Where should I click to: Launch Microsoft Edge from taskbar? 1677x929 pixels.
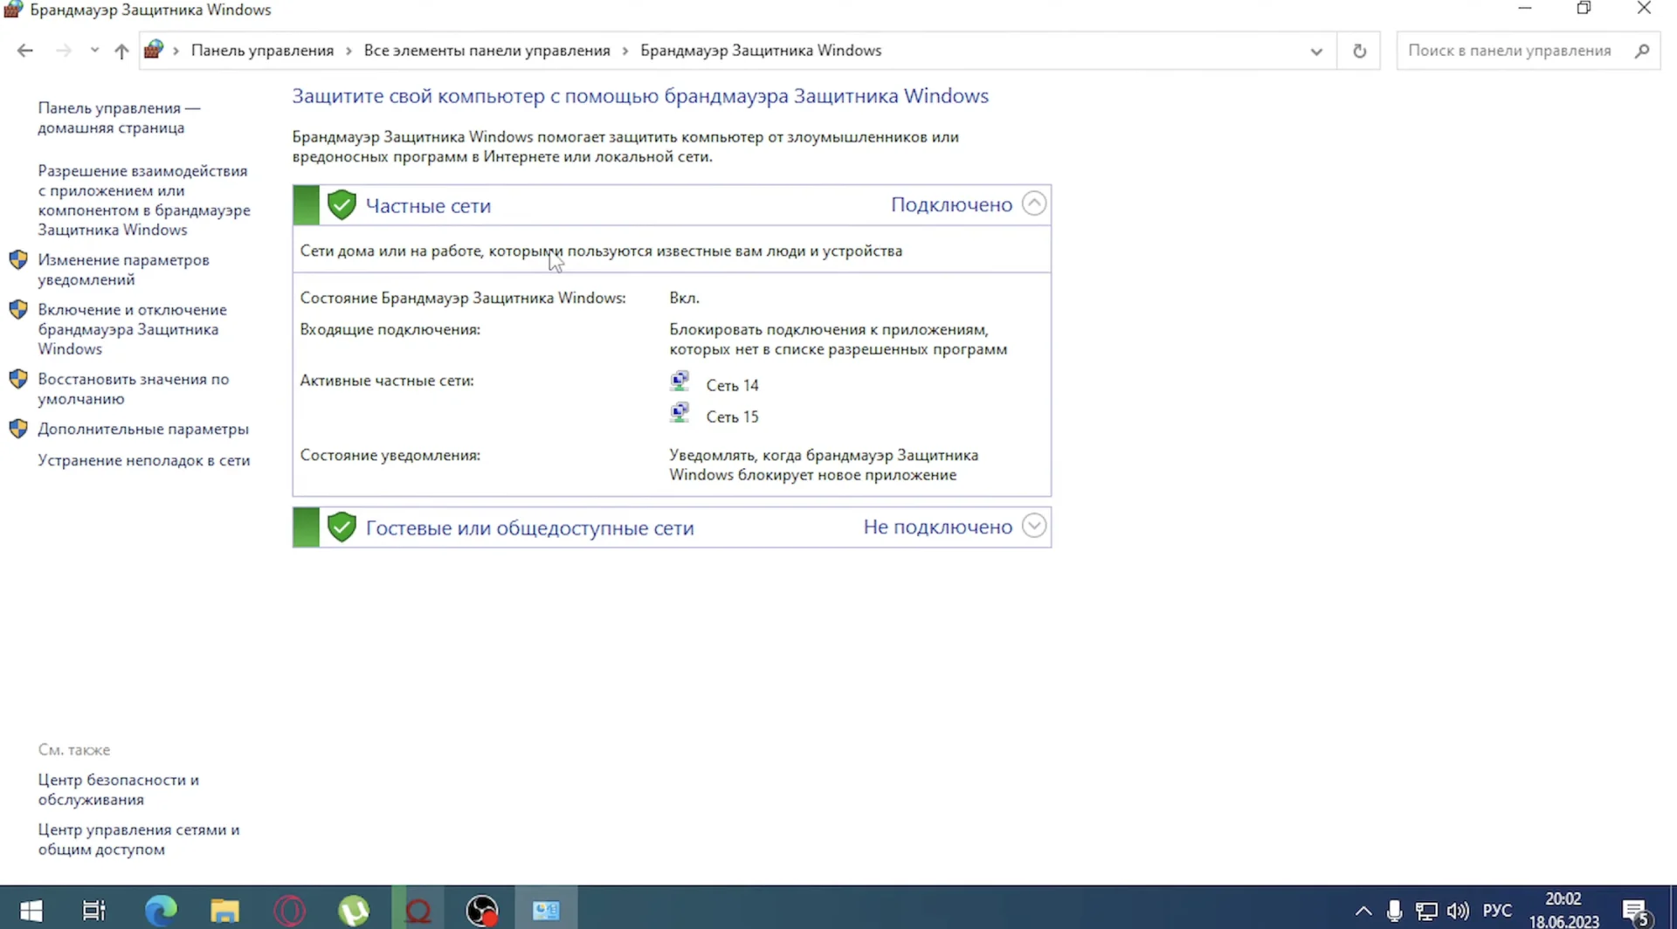[161, 911]
